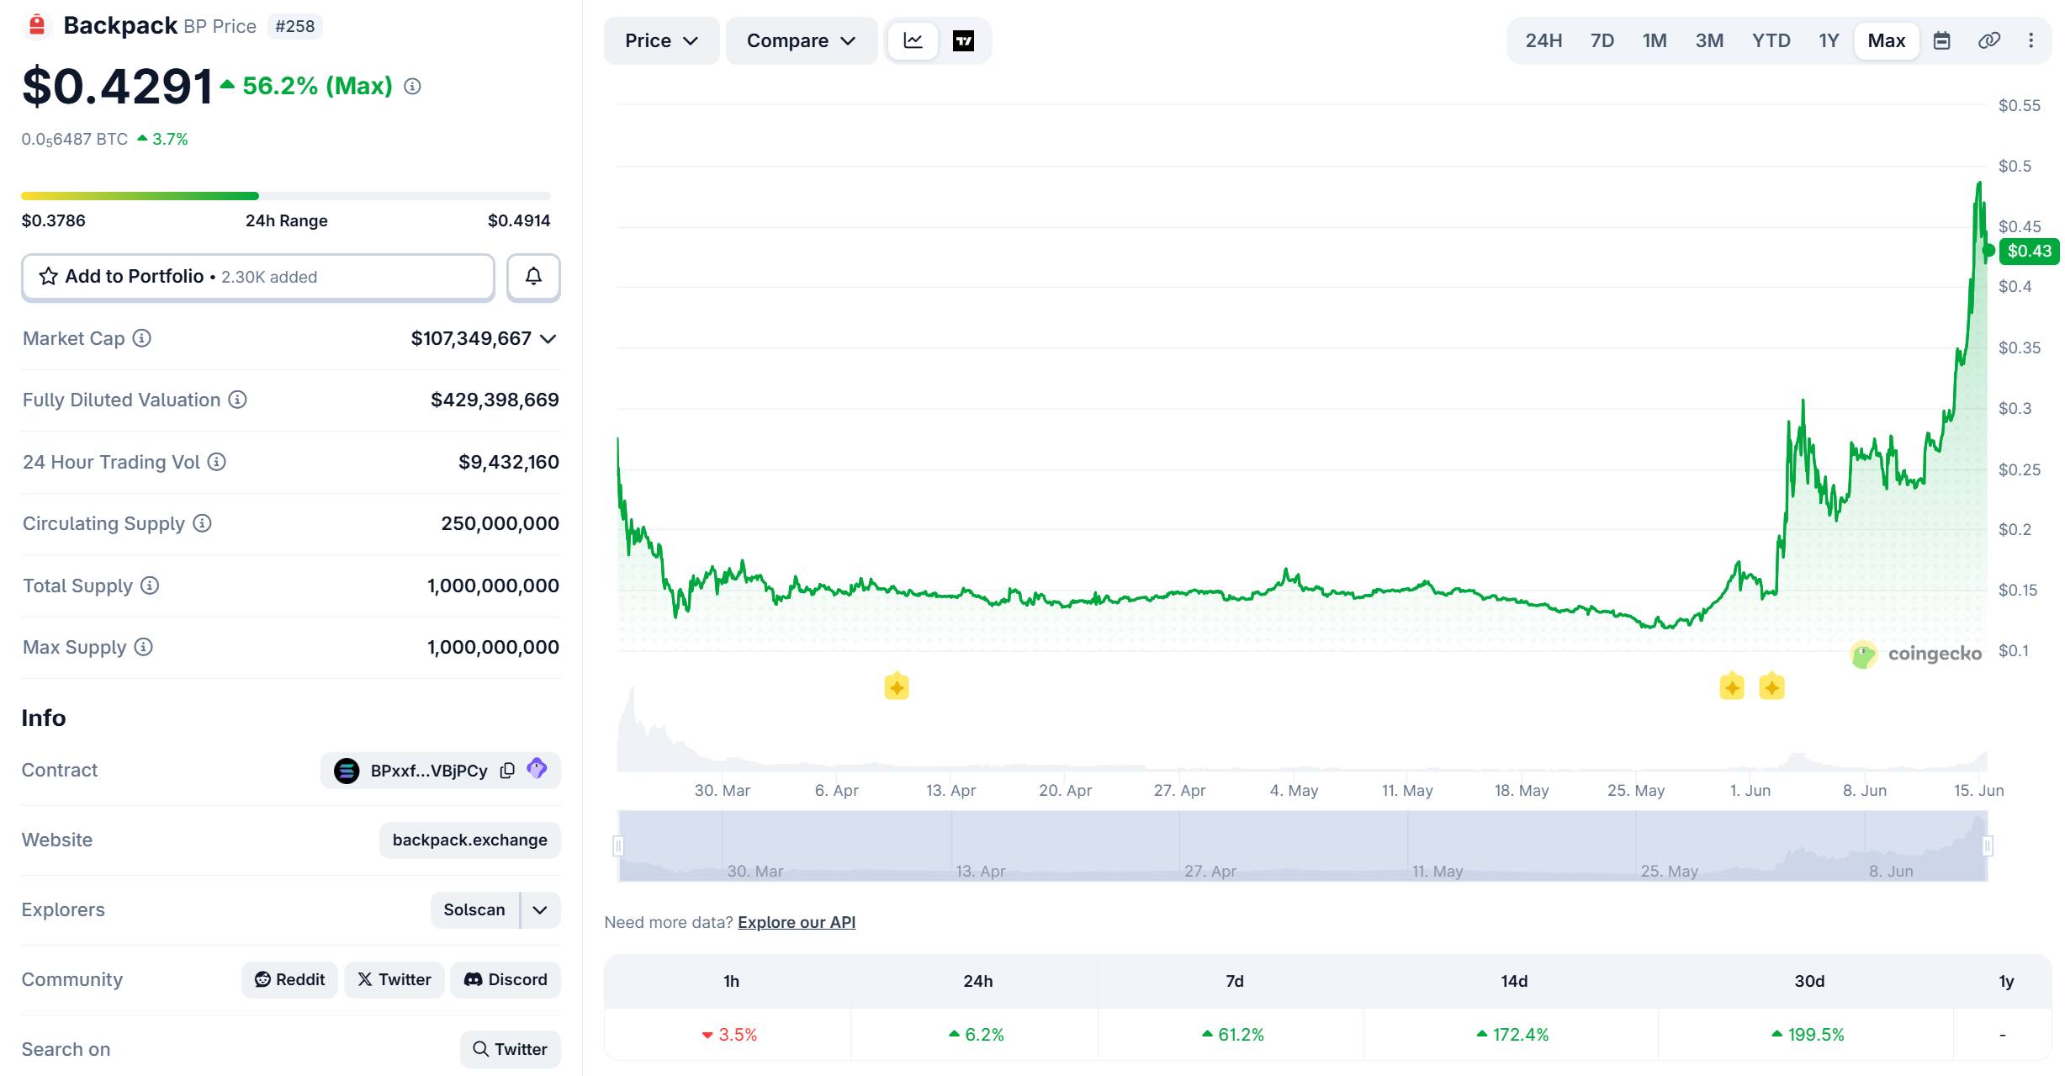The height and width of the screenshot is (1076, 2065).
Task: Show Total Supply info icon
Action: click(150, 586)
